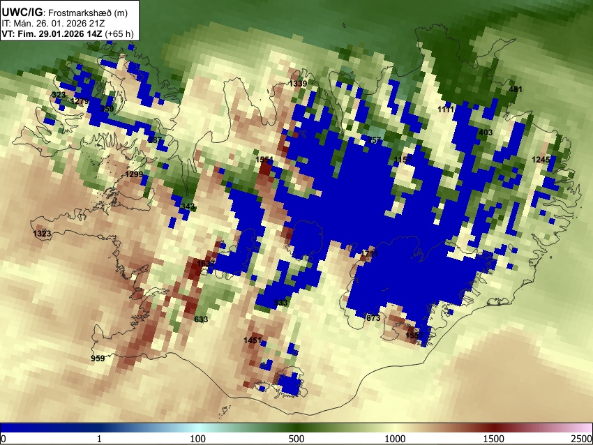Click the map value 1637

tap(207, 263)
